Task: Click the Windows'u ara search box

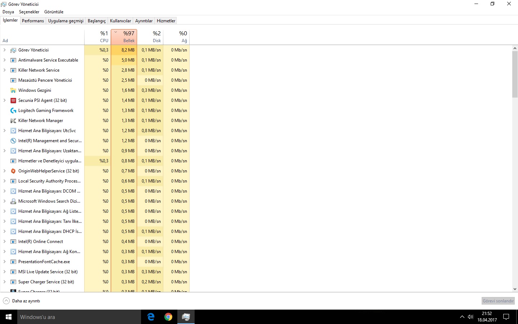Action: pos(79,317)
